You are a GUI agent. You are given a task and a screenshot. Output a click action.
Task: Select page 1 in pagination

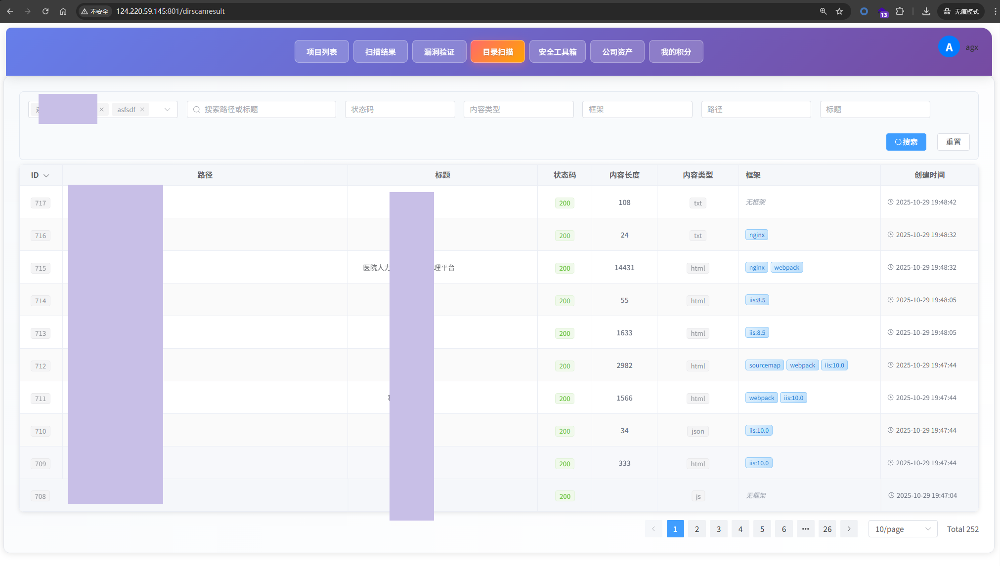(x=675, y=529)
